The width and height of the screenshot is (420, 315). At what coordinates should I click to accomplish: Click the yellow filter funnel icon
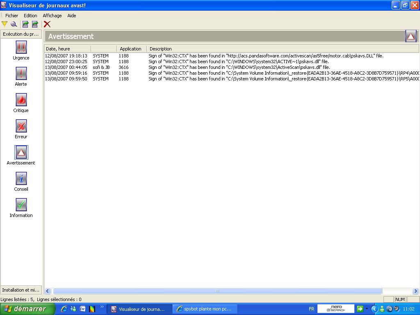[x=5, y=24]
